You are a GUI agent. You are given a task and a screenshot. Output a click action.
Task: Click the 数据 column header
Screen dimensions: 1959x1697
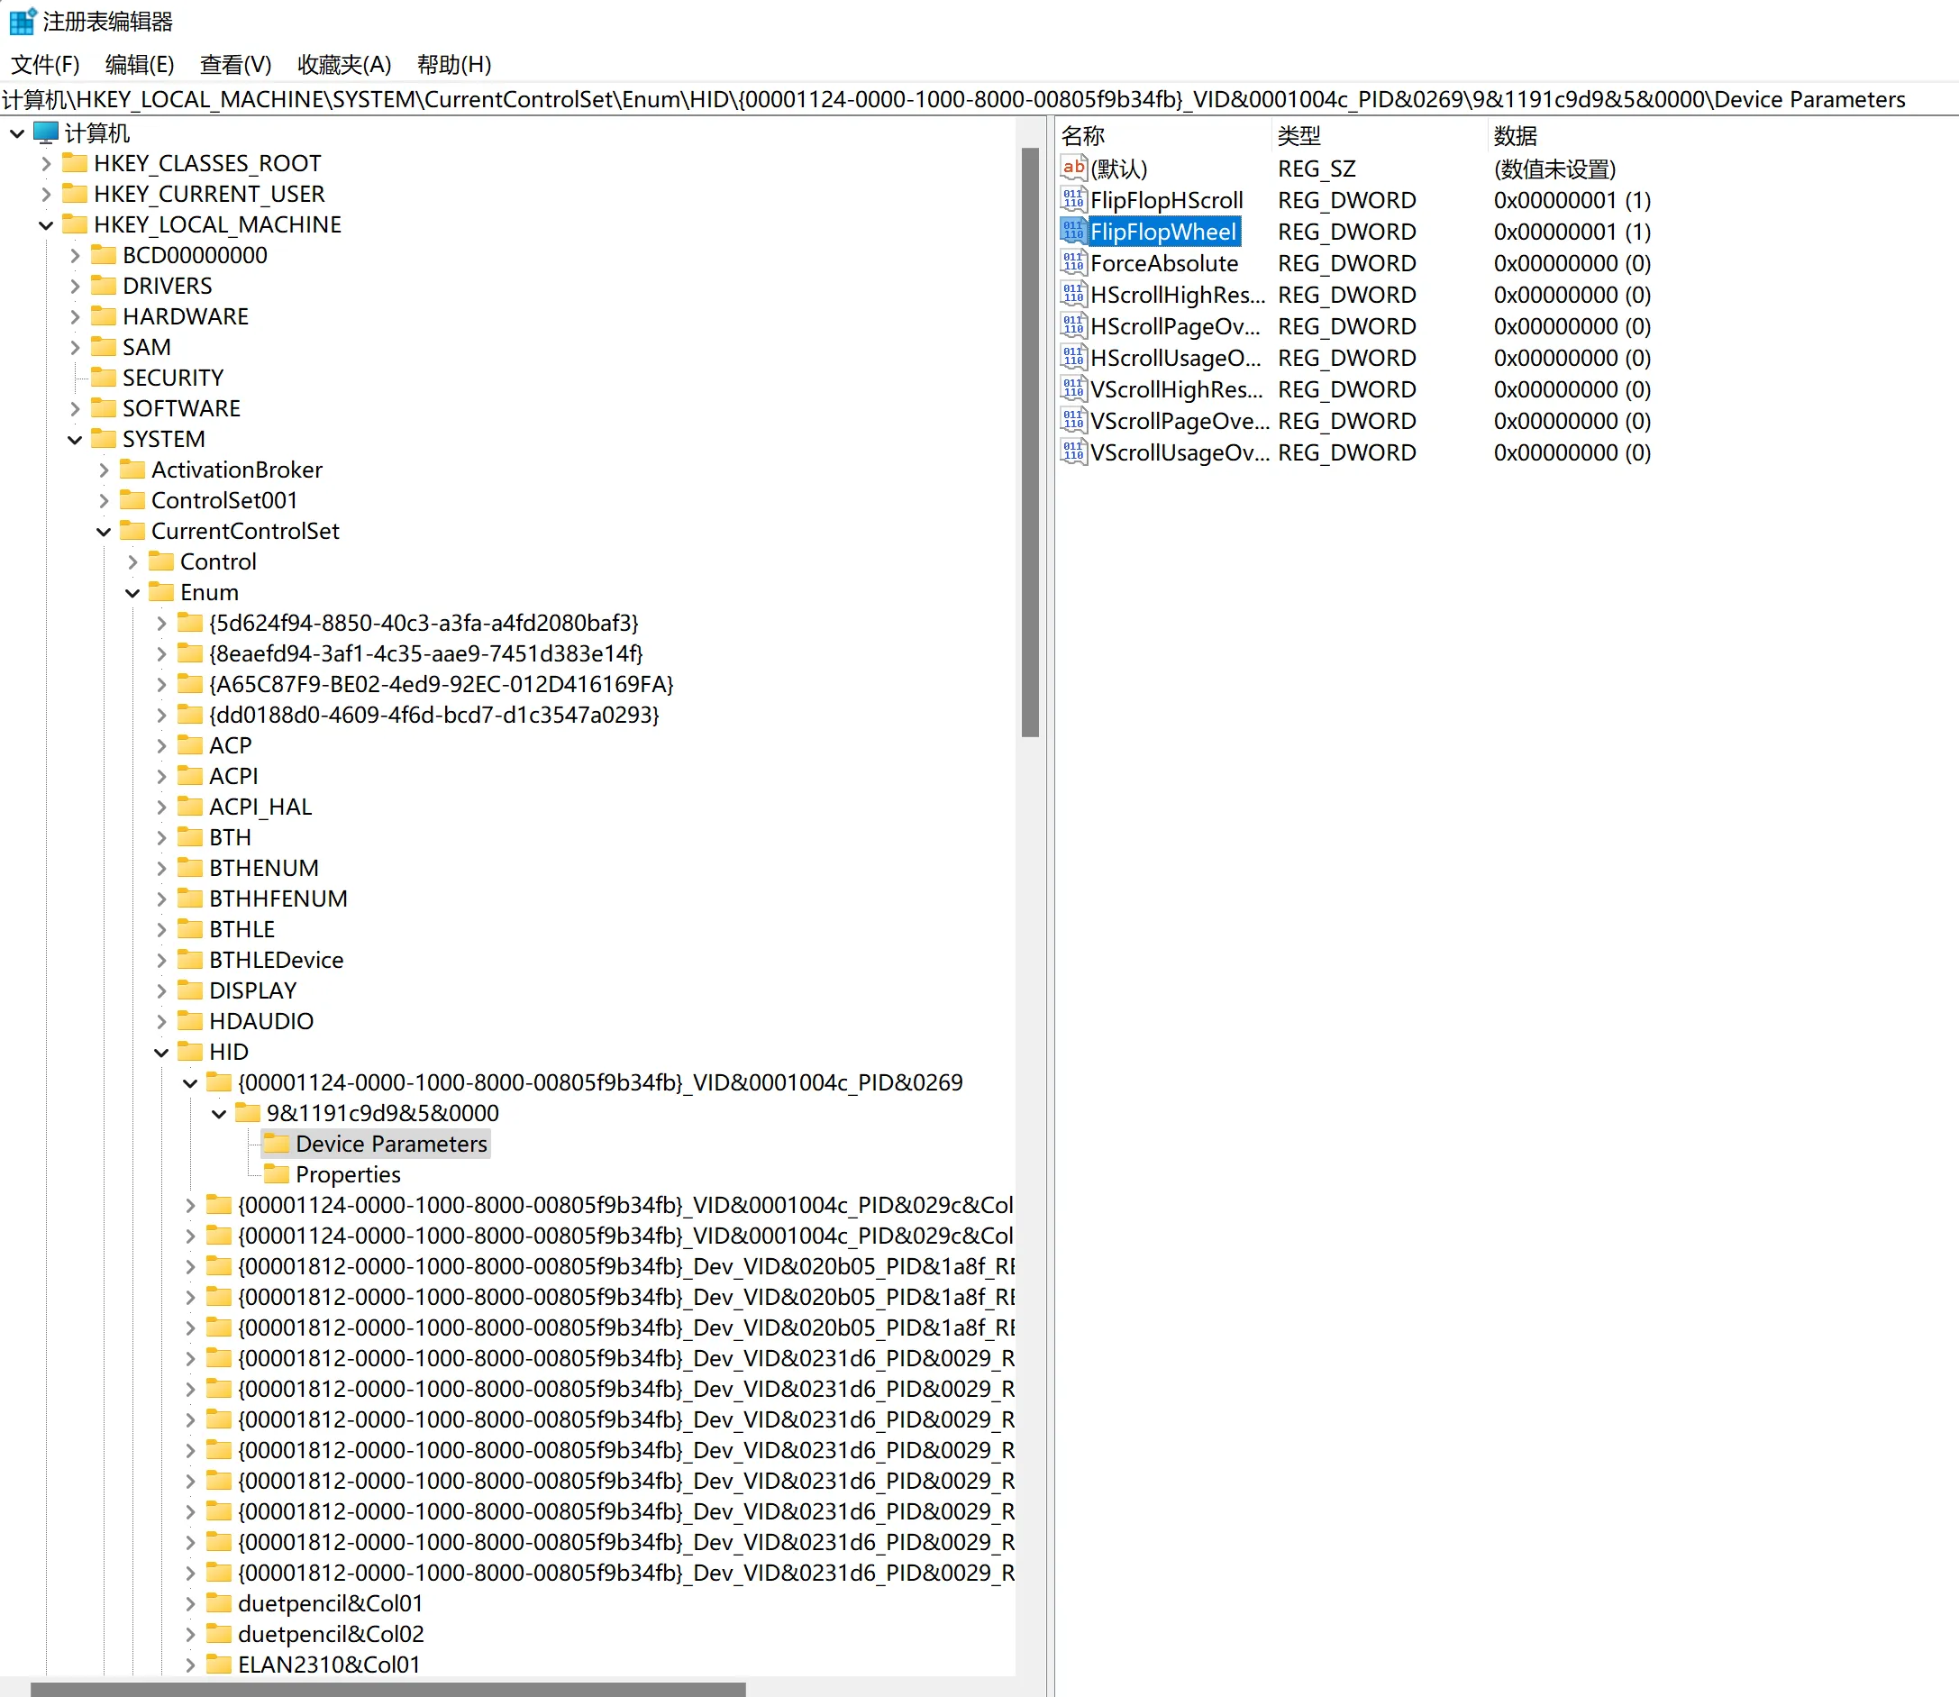click(x=1515, y=135)
